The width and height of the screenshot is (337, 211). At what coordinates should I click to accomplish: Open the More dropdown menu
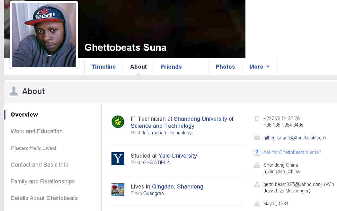tap(259, 67)
